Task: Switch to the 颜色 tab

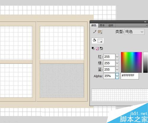Action: (94, 25)
